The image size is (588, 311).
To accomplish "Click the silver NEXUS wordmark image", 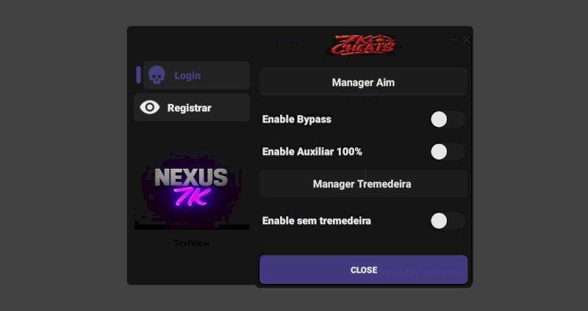I will (x=191, y=177).
